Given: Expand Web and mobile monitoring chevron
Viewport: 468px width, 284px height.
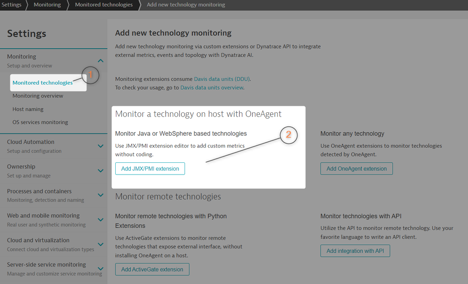Looking at the screenshot, I should point(100,220).
